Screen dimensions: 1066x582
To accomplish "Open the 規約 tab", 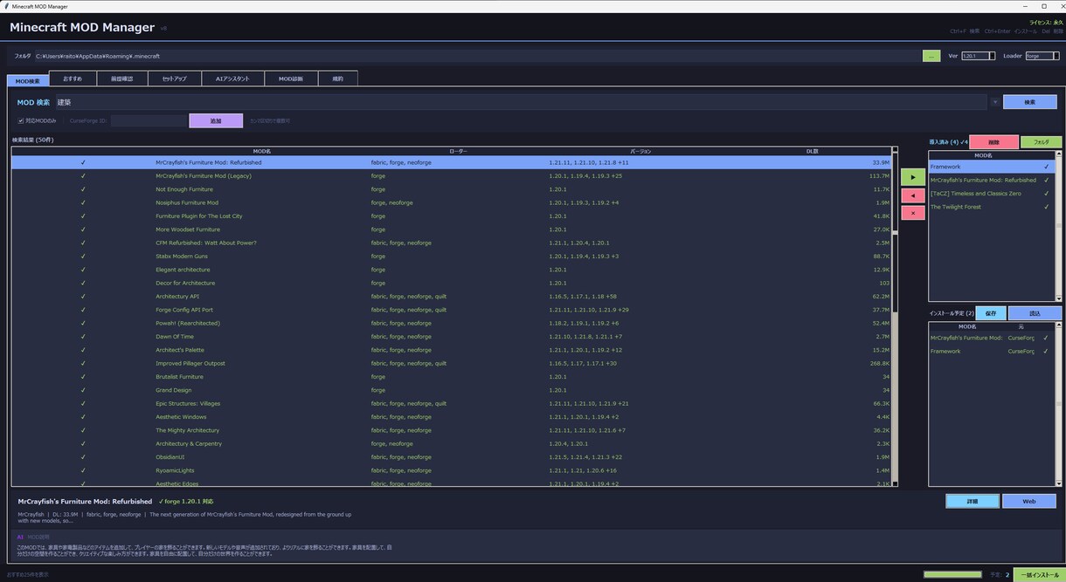I will coord(337,79).
